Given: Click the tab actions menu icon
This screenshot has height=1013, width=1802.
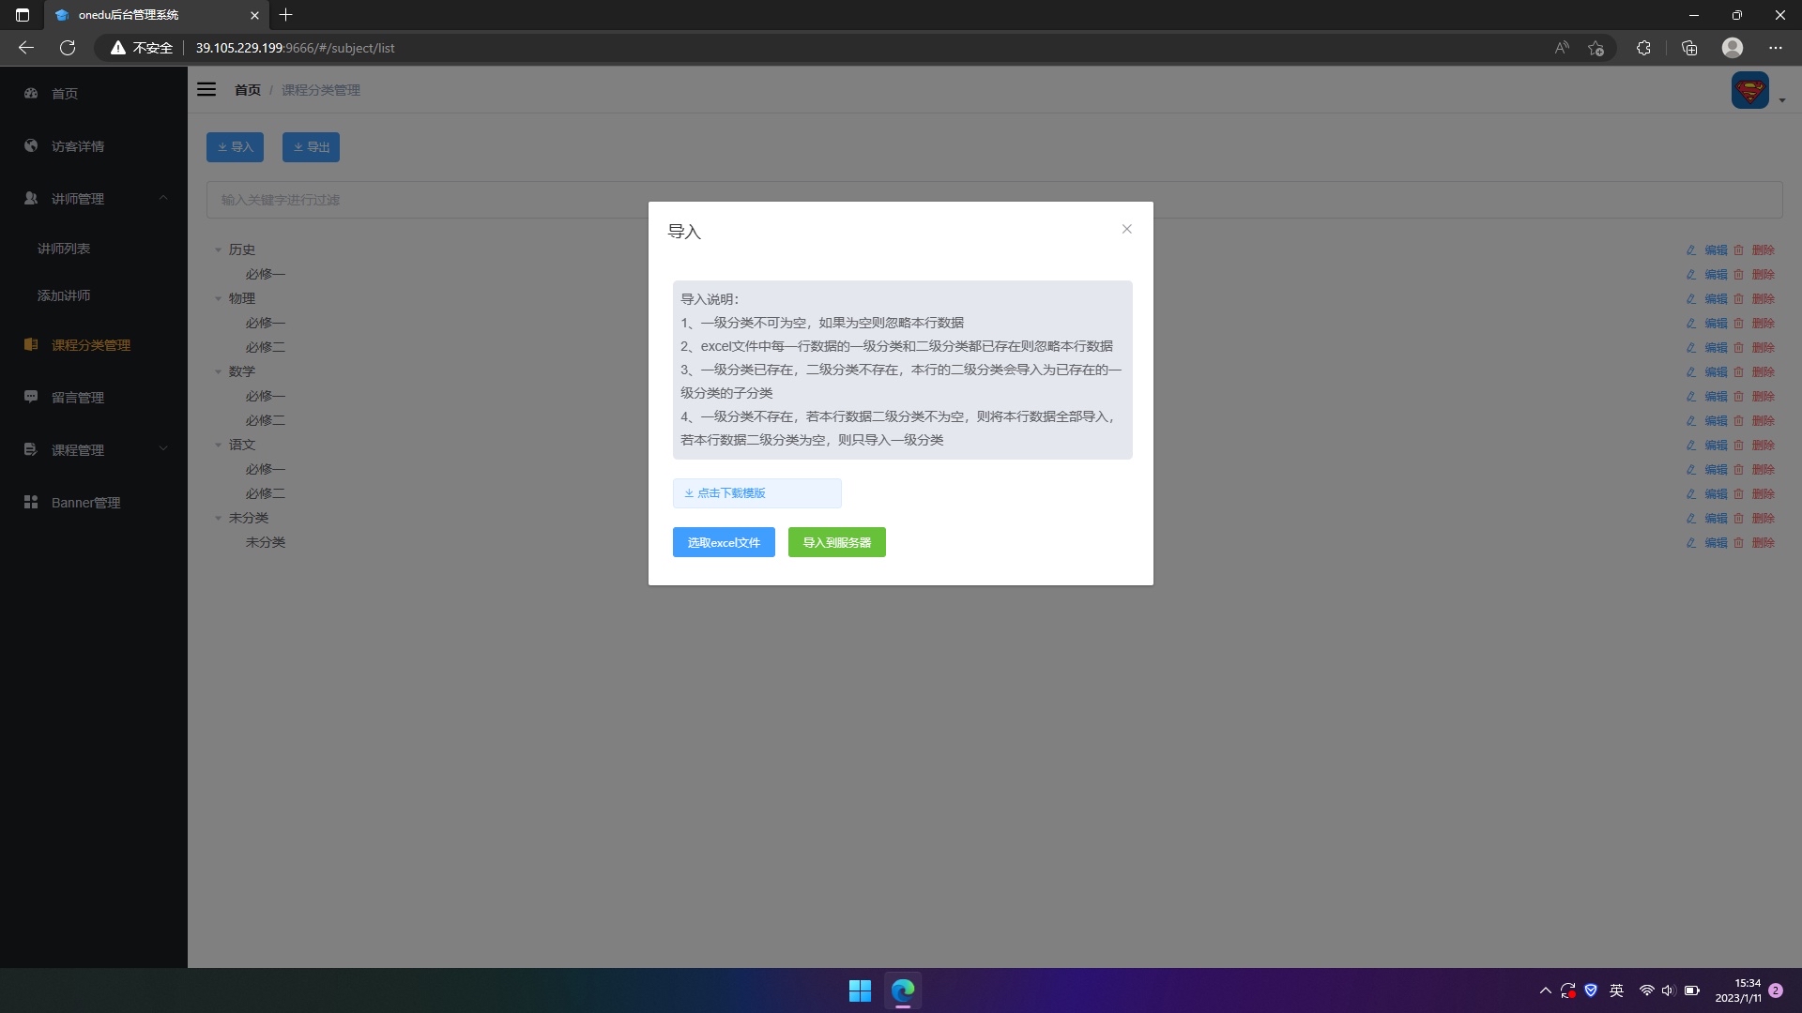Looking at the screenshot, I should 23,15.
